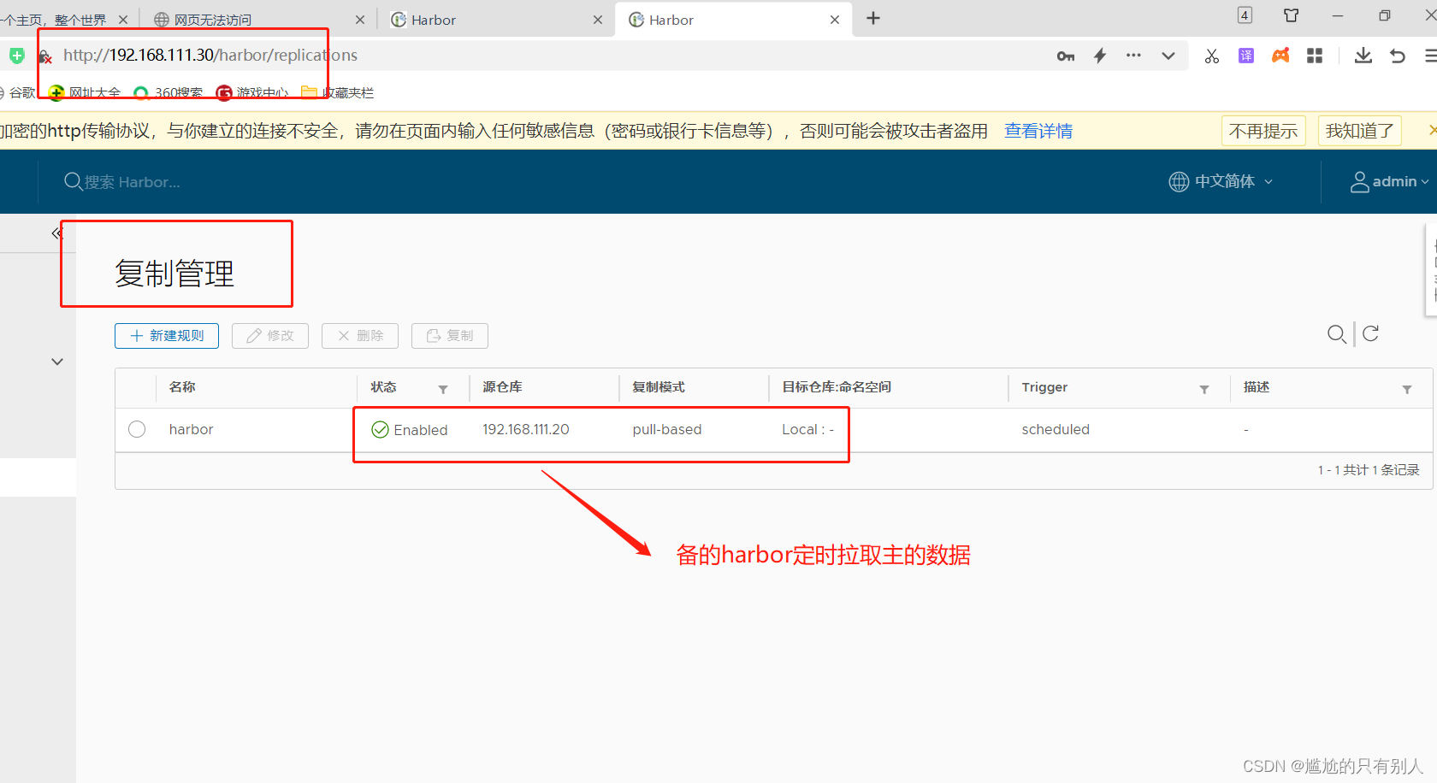Click the scheduled trigger cell
Image resolution: width=1437 pixels, height=783 pixels.
pos(1056,429)
